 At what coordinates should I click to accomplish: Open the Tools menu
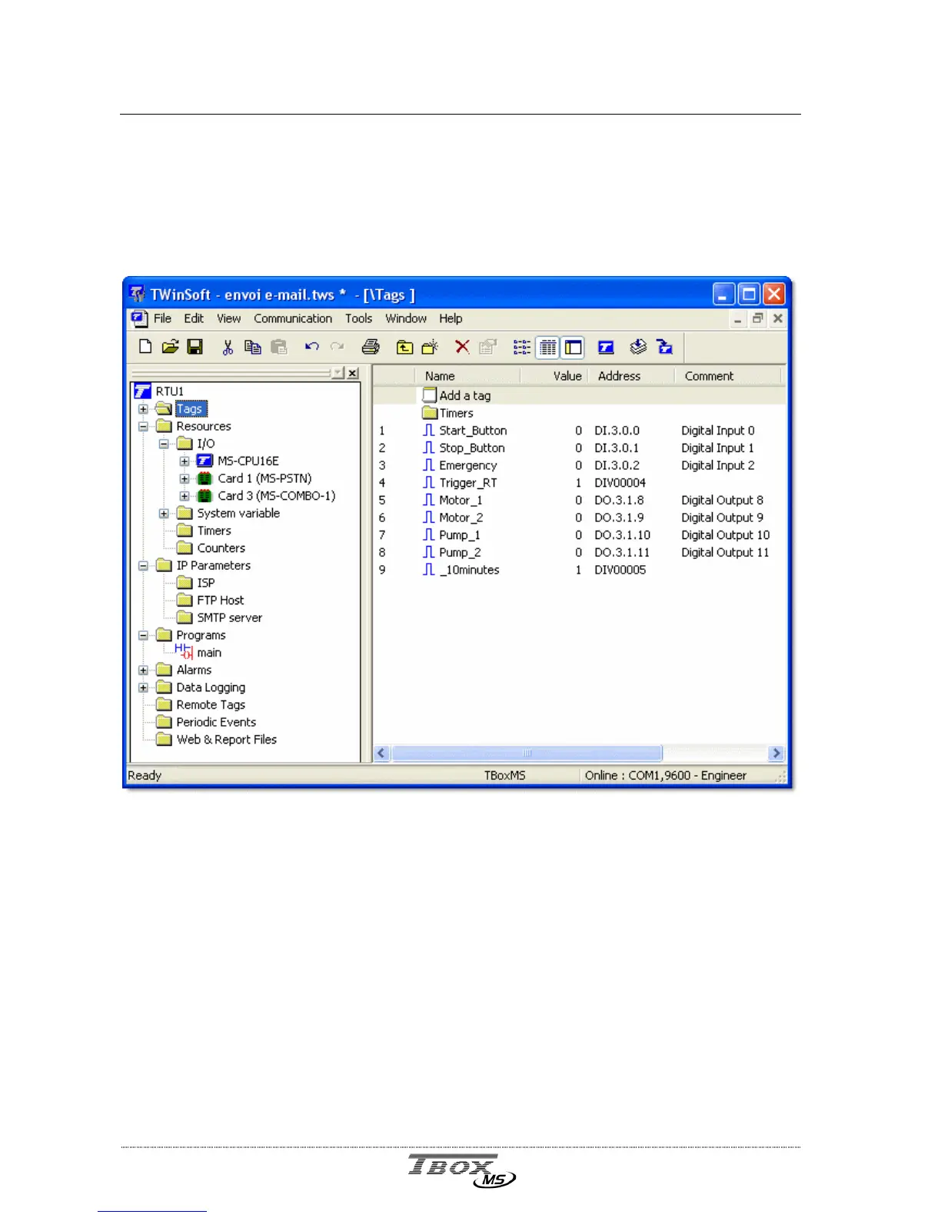[358, 318]
